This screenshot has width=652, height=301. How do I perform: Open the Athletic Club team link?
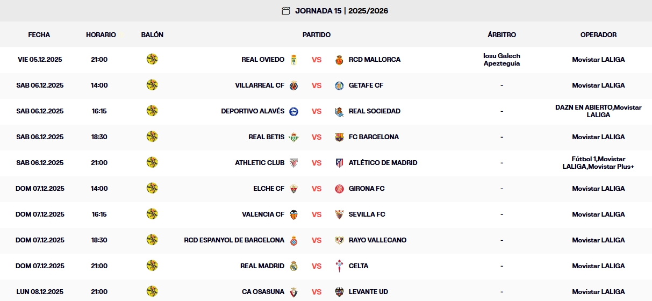coord(260,163)
